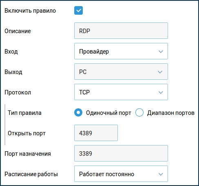The height and width of the screenshot is (186, 199).
Task: Click the Открыть порт field with 4389
Action: pos(96,133)
